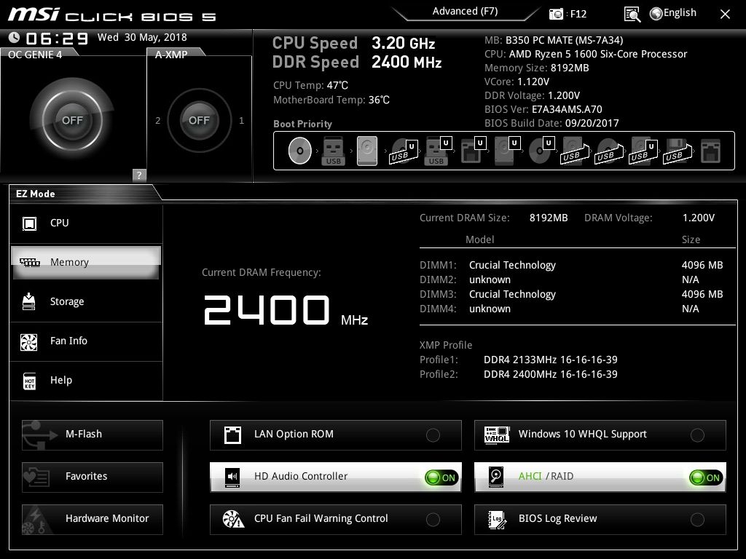746x559 pixels.
Task: Open the Help section
Action: (x=86, y=380)
